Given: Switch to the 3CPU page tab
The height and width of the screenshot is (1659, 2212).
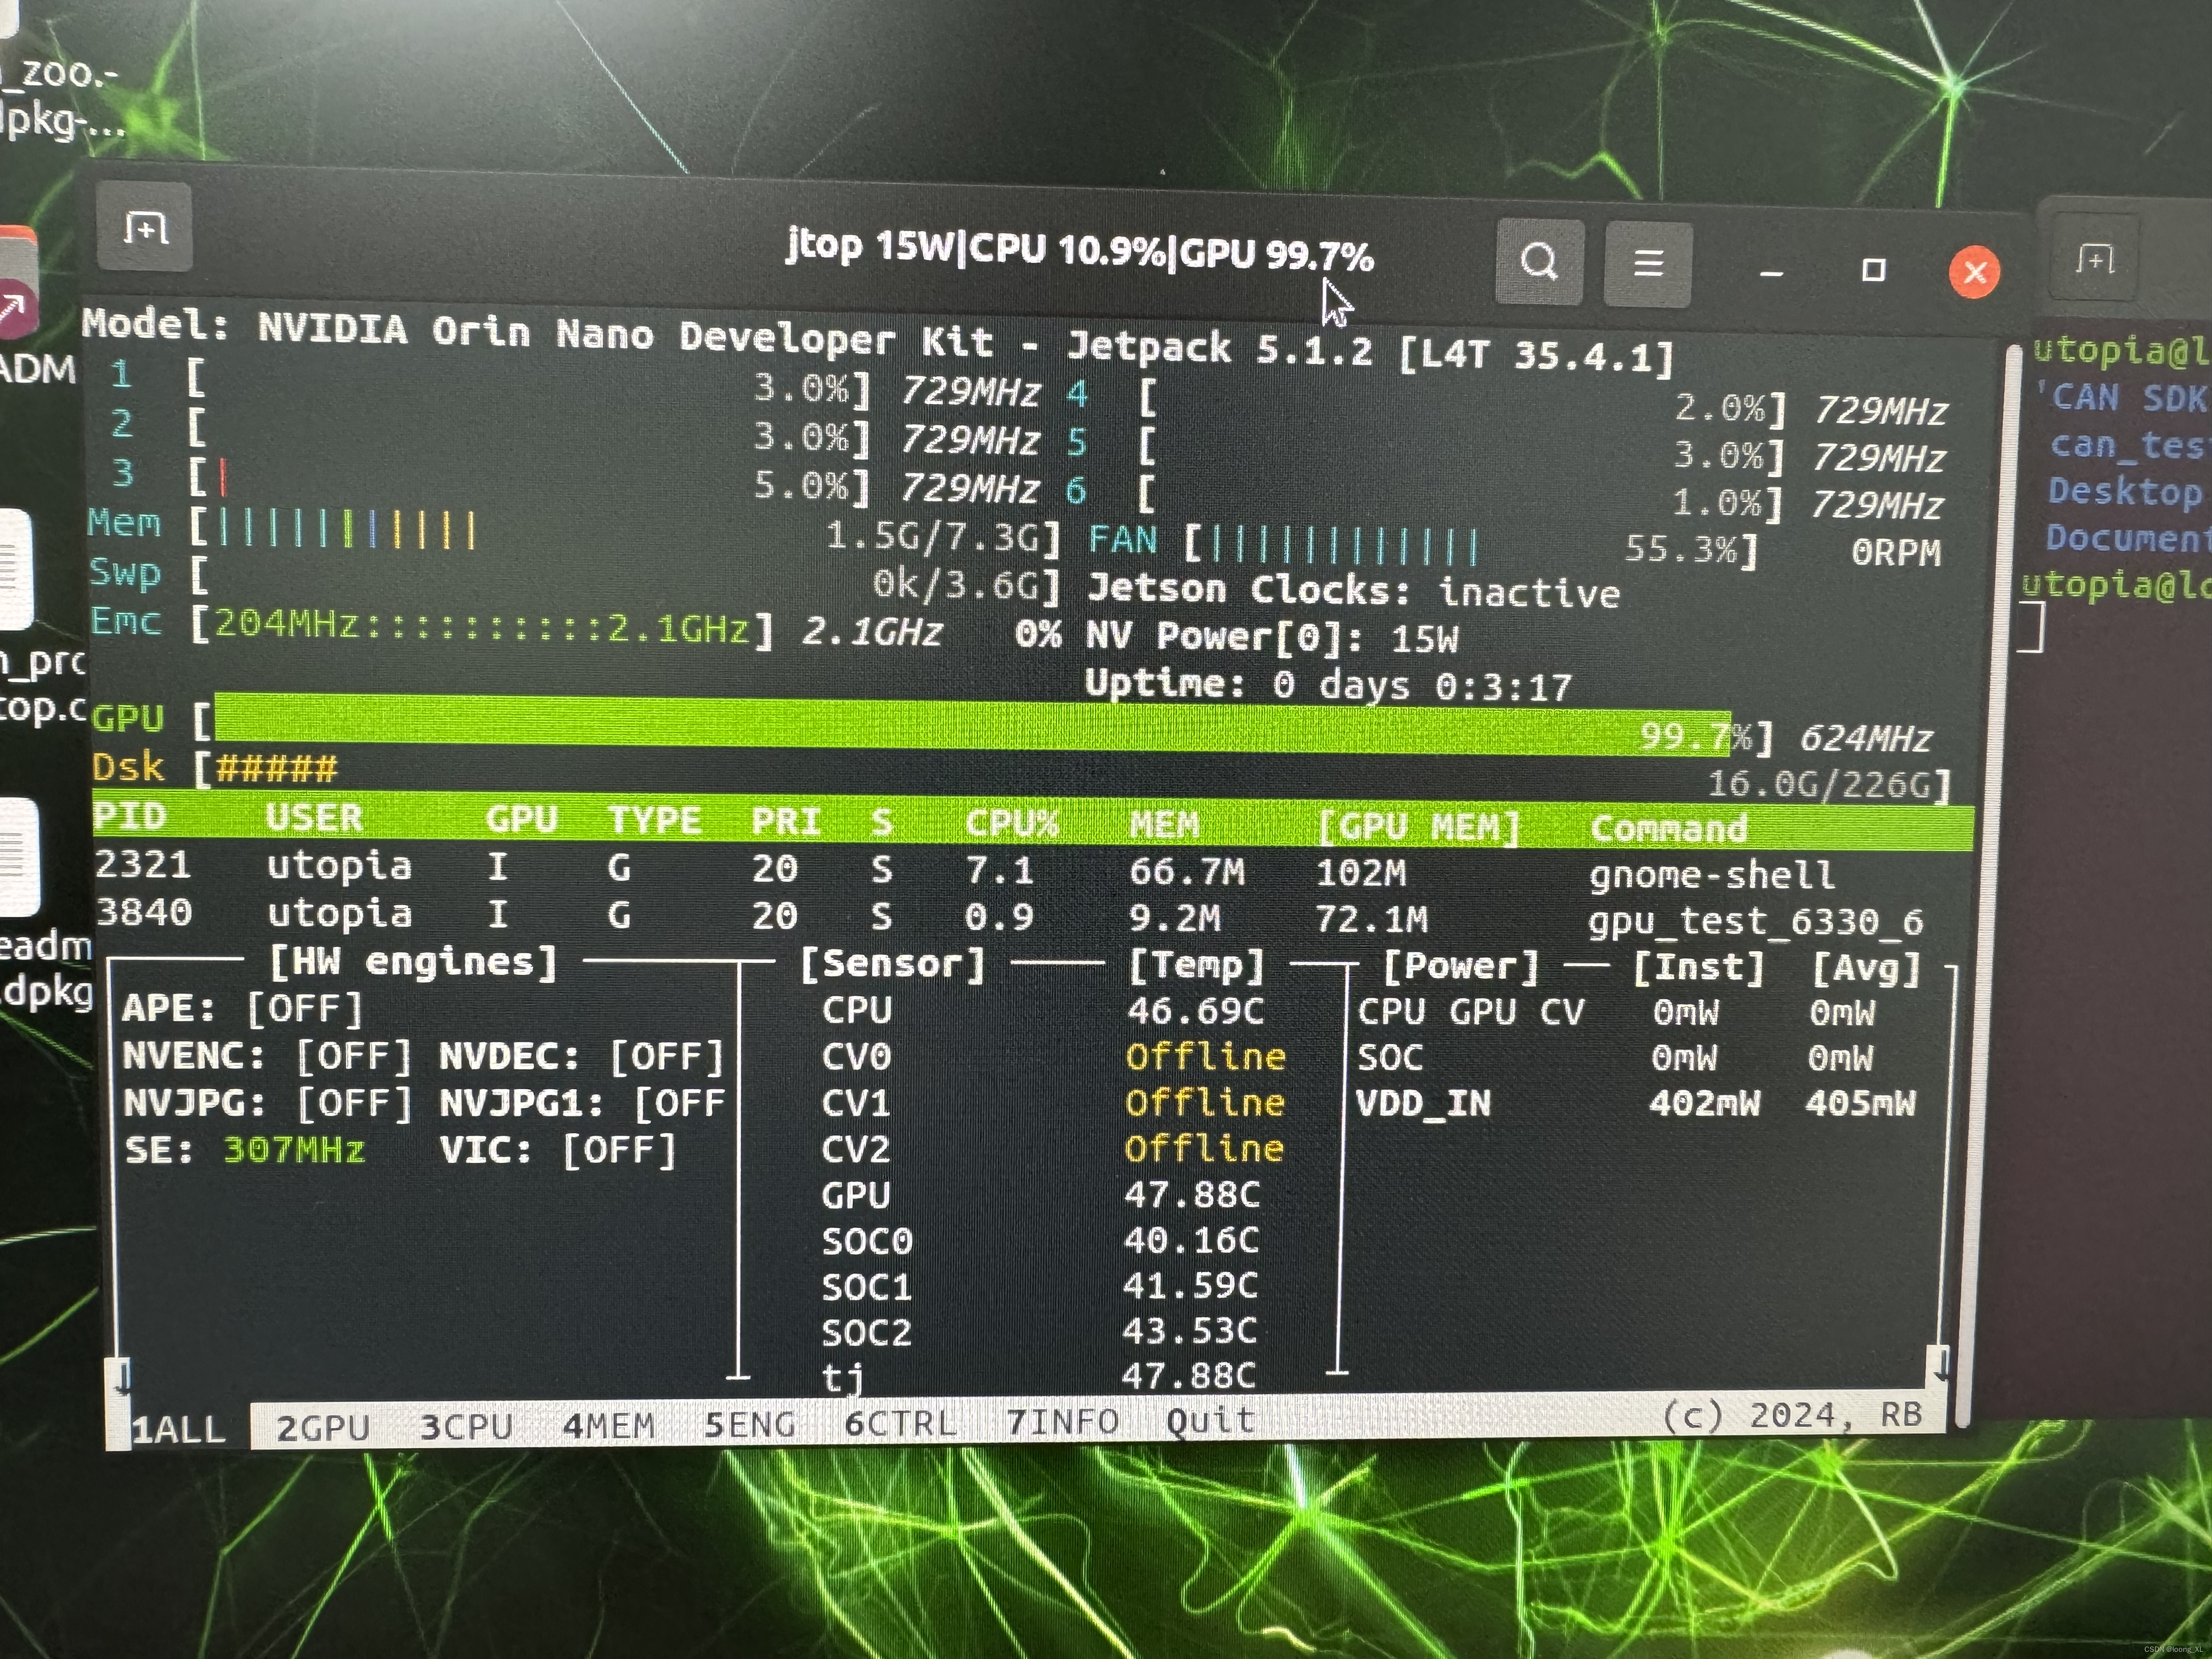Looking at the screenshot, I should pos(466,1426).
